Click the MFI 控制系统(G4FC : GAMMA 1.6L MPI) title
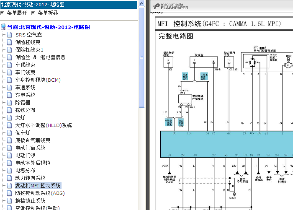This screenshot has width=293, height=210. pyautogui.click(x=219, y=24)
